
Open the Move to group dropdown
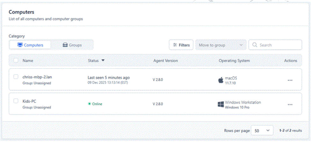coord(221,45)
